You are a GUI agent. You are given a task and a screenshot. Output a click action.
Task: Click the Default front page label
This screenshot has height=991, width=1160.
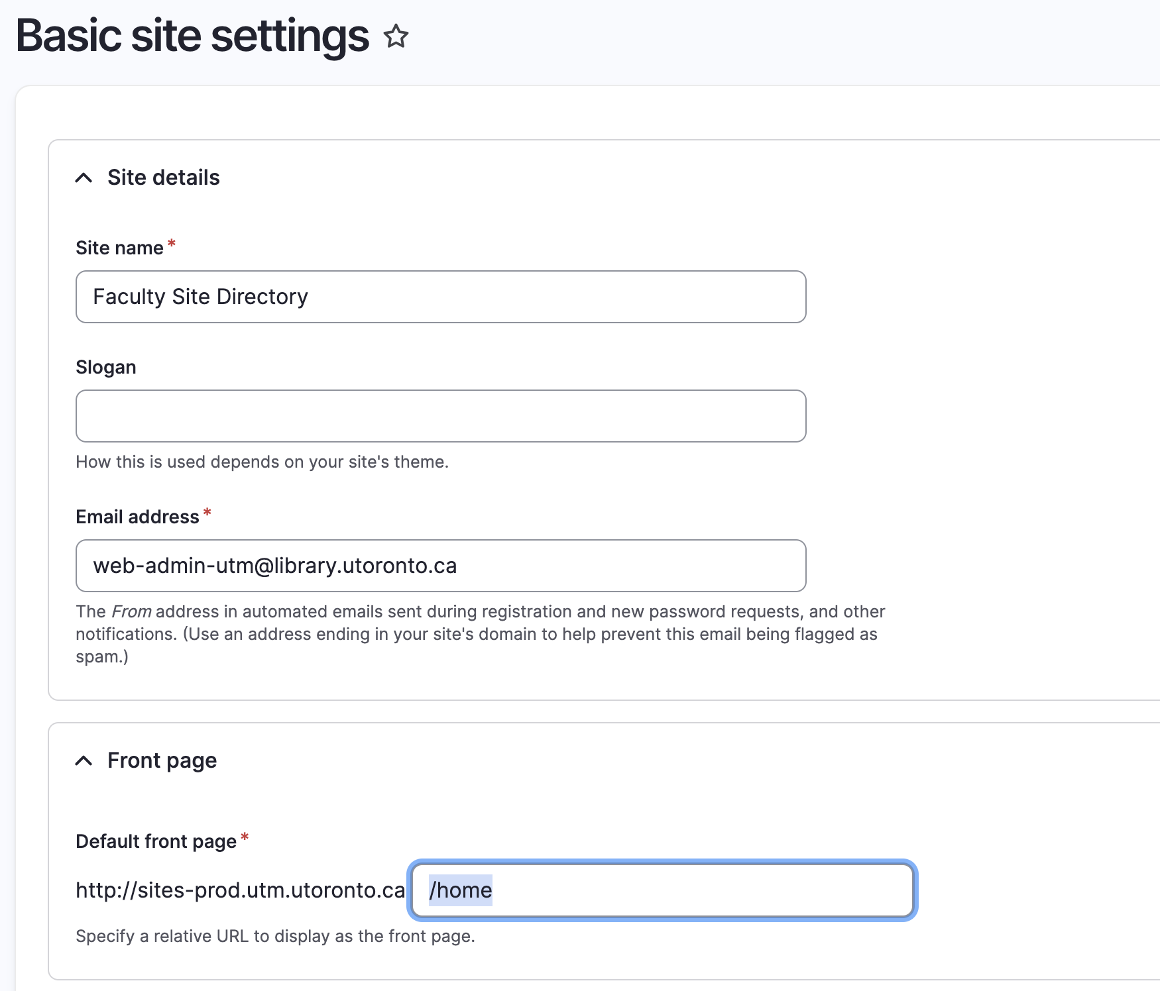tap(156, 841)
